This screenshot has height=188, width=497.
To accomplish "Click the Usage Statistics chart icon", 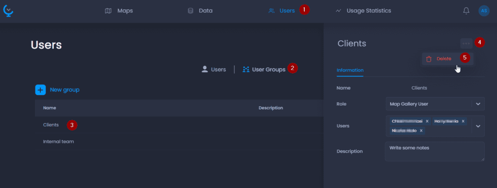I will point(338,11).
